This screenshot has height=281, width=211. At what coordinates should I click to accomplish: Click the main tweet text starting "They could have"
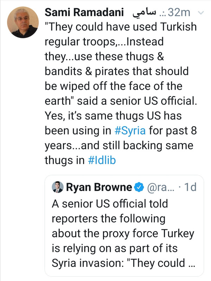(121, 93)
